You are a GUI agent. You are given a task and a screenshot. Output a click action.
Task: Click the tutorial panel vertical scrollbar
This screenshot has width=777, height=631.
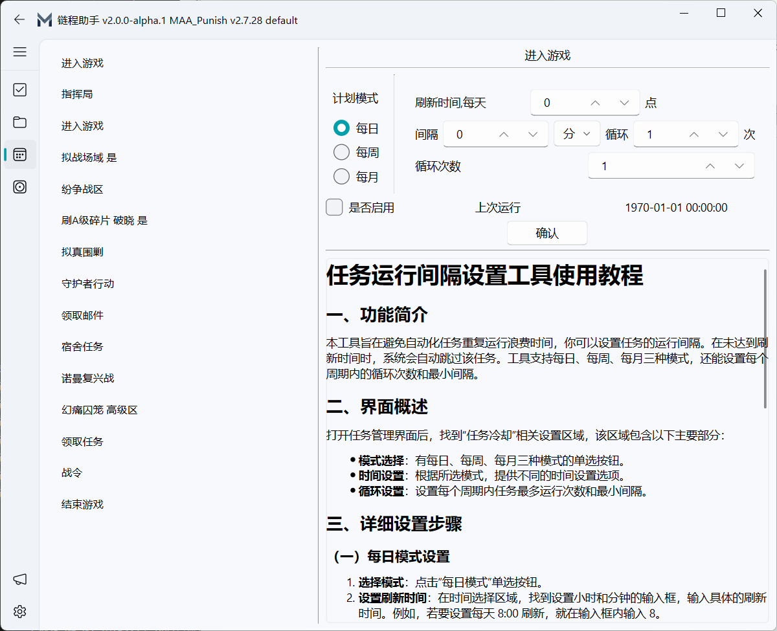tap(765, 338)
